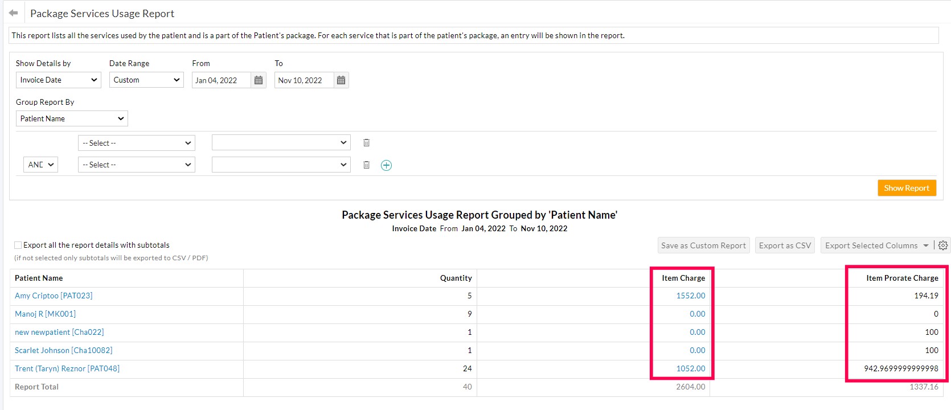Click Save as Custom Report button
951x410 pixels.
(703, 245)
